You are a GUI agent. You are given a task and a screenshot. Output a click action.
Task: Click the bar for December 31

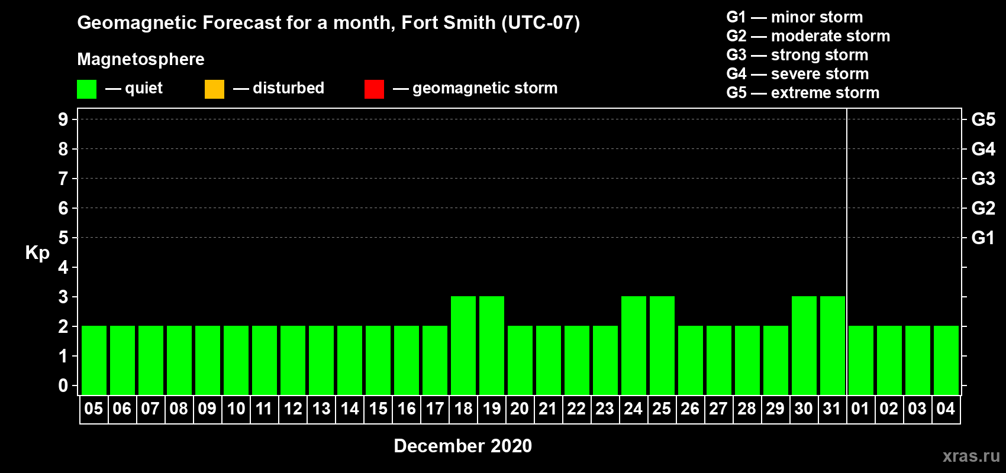click(x=833, y=345)
